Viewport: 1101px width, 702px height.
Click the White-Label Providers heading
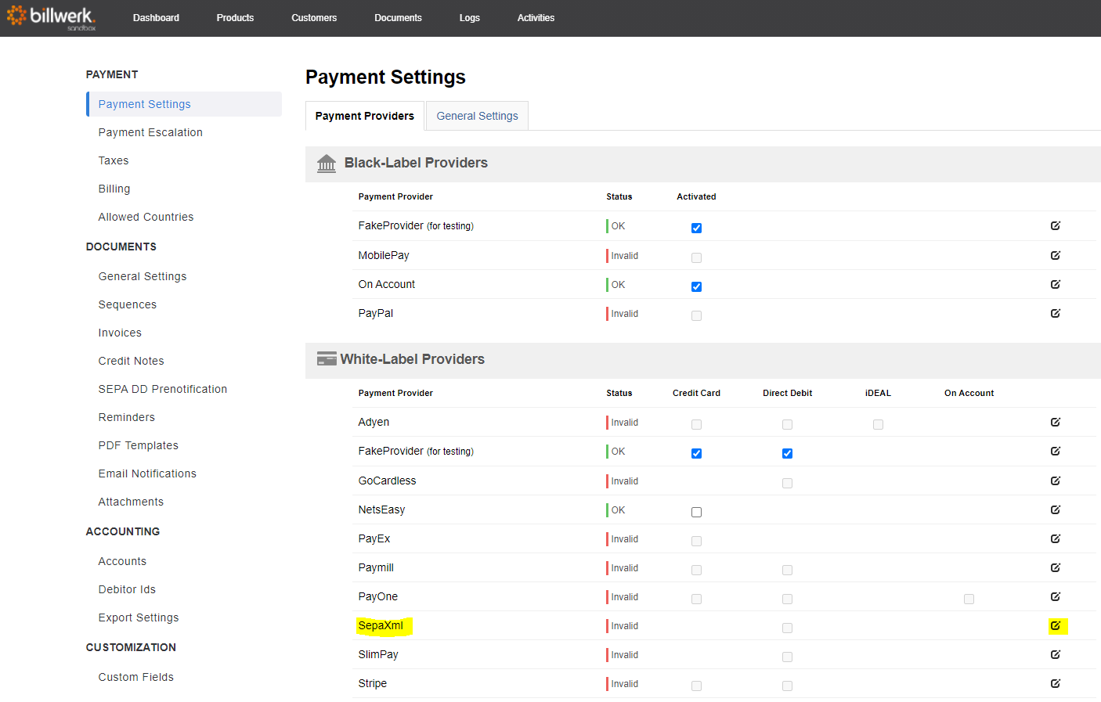tap(413, 359)
